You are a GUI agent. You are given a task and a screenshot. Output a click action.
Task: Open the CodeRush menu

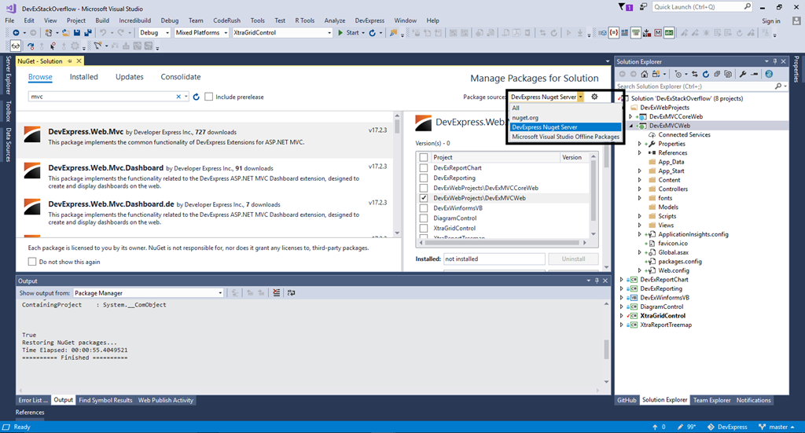226,20
